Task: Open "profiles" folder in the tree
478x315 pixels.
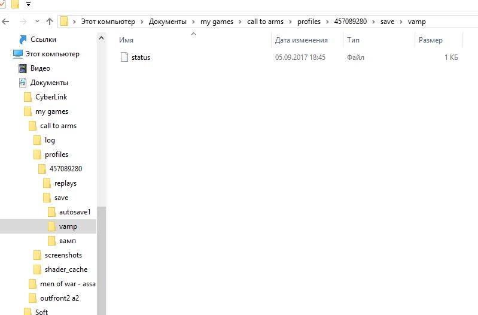Action: click(56, 155)
